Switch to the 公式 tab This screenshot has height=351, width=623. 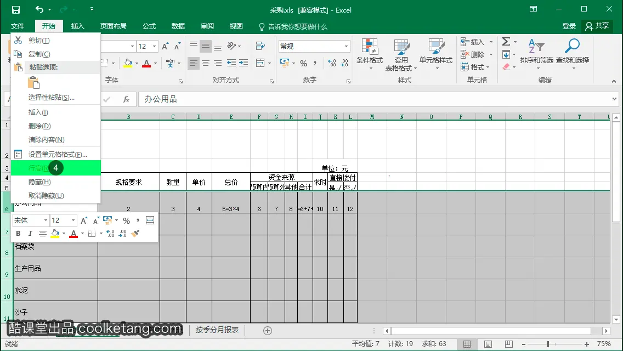149,26
